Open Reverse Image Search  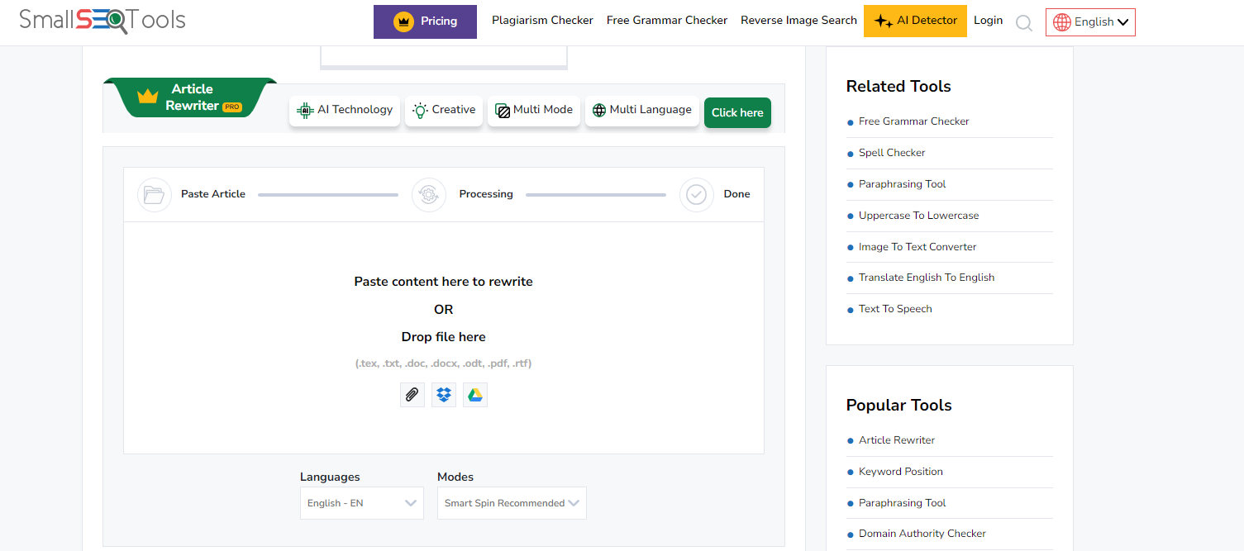(798, 21)
